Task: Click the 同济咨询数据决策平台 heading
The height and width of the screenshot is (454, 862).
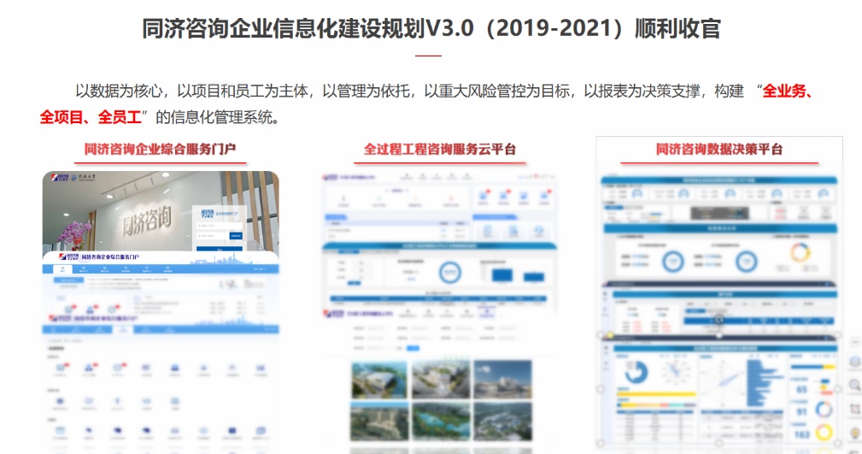Action: pyautogui.click(x=718, y=150)
